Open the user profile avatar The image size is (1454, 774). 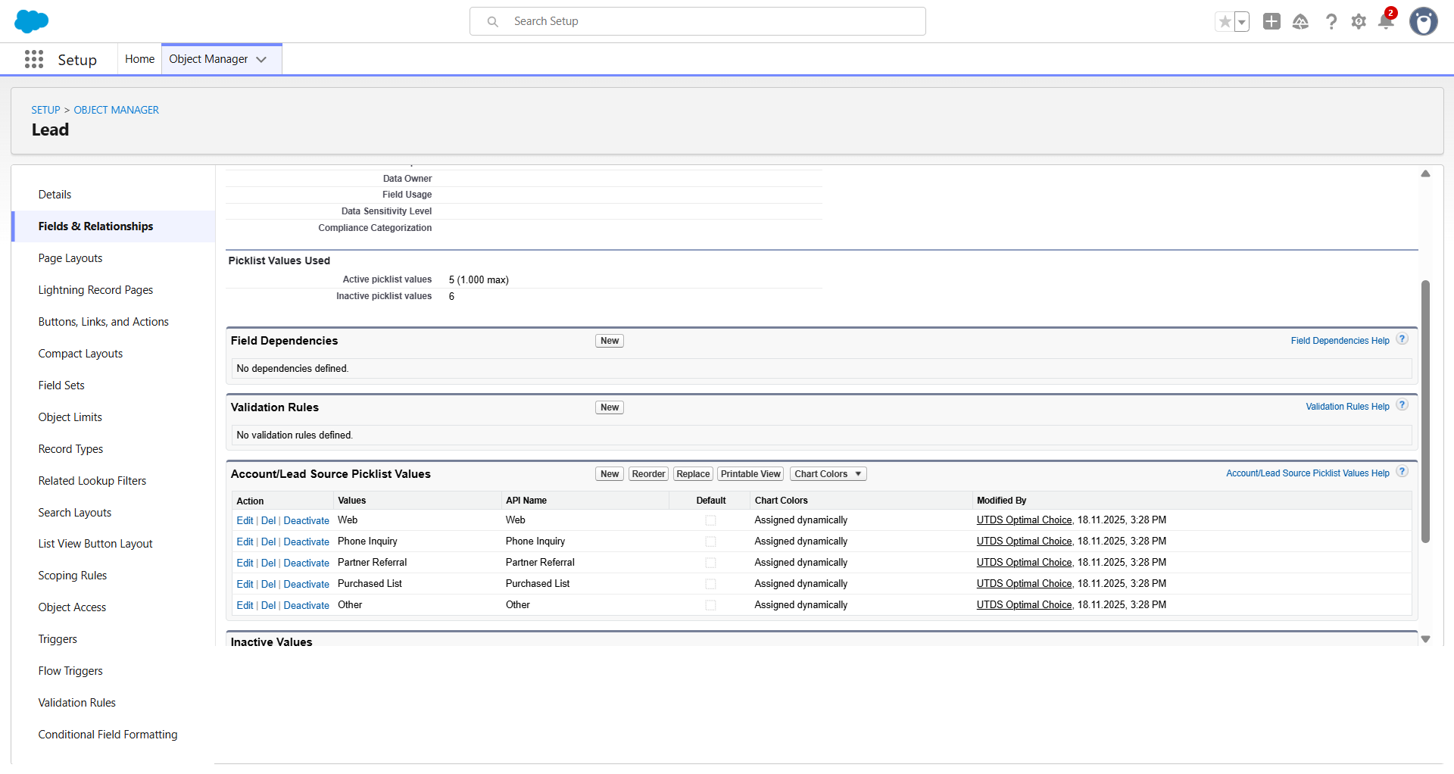[x=1424, y=21]
